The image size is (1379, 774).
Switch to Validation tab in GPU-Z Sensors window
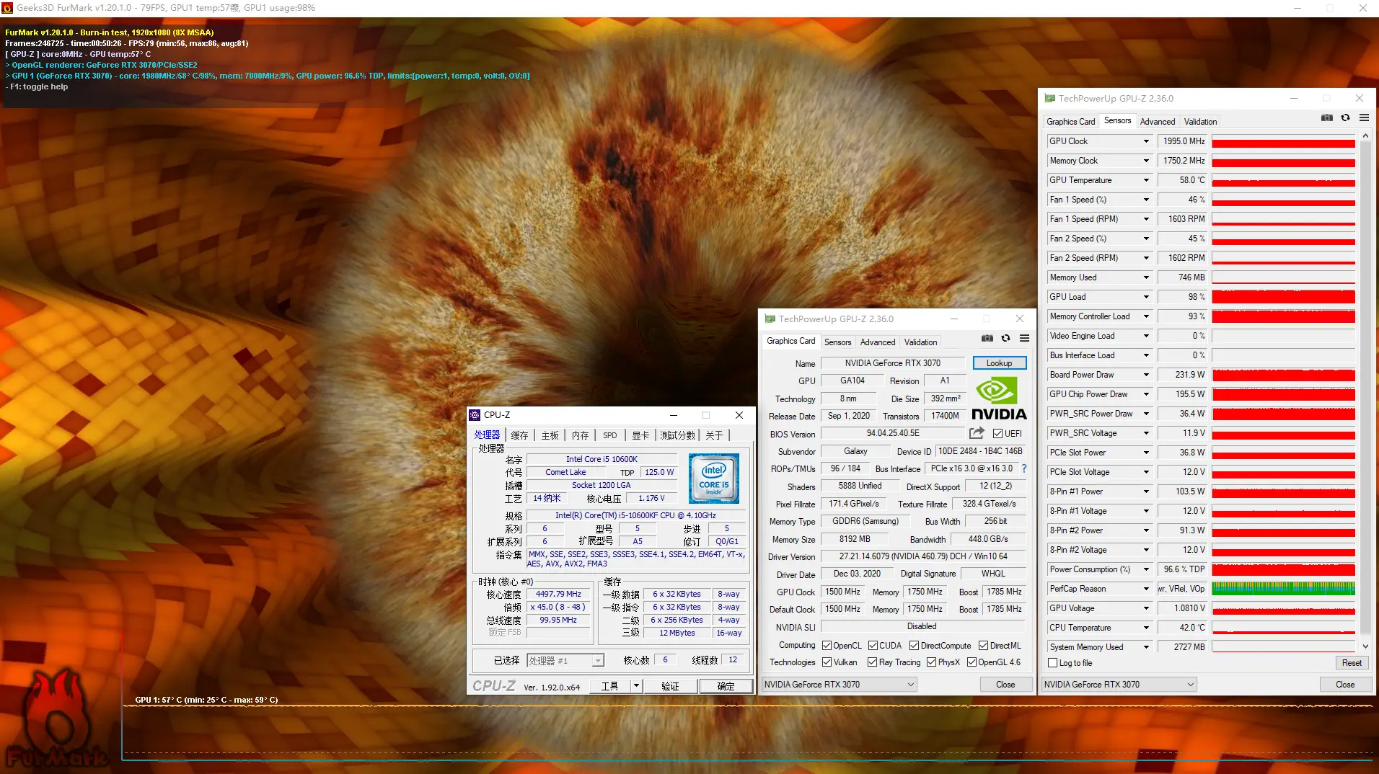click(x=1200, y=122)
